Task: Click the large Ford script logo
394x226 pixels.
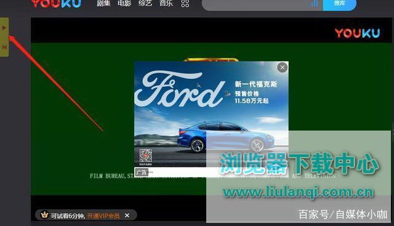Action: (x=179, y=89)
